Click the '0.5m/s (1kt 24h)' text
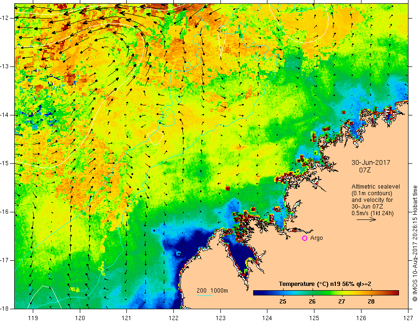The image size is (418, 323). tap(373, 213)
